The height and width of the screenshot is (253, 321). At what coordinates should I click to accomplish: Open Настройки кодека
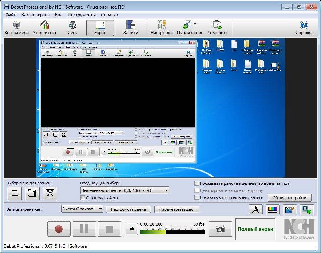coord(128,209)
